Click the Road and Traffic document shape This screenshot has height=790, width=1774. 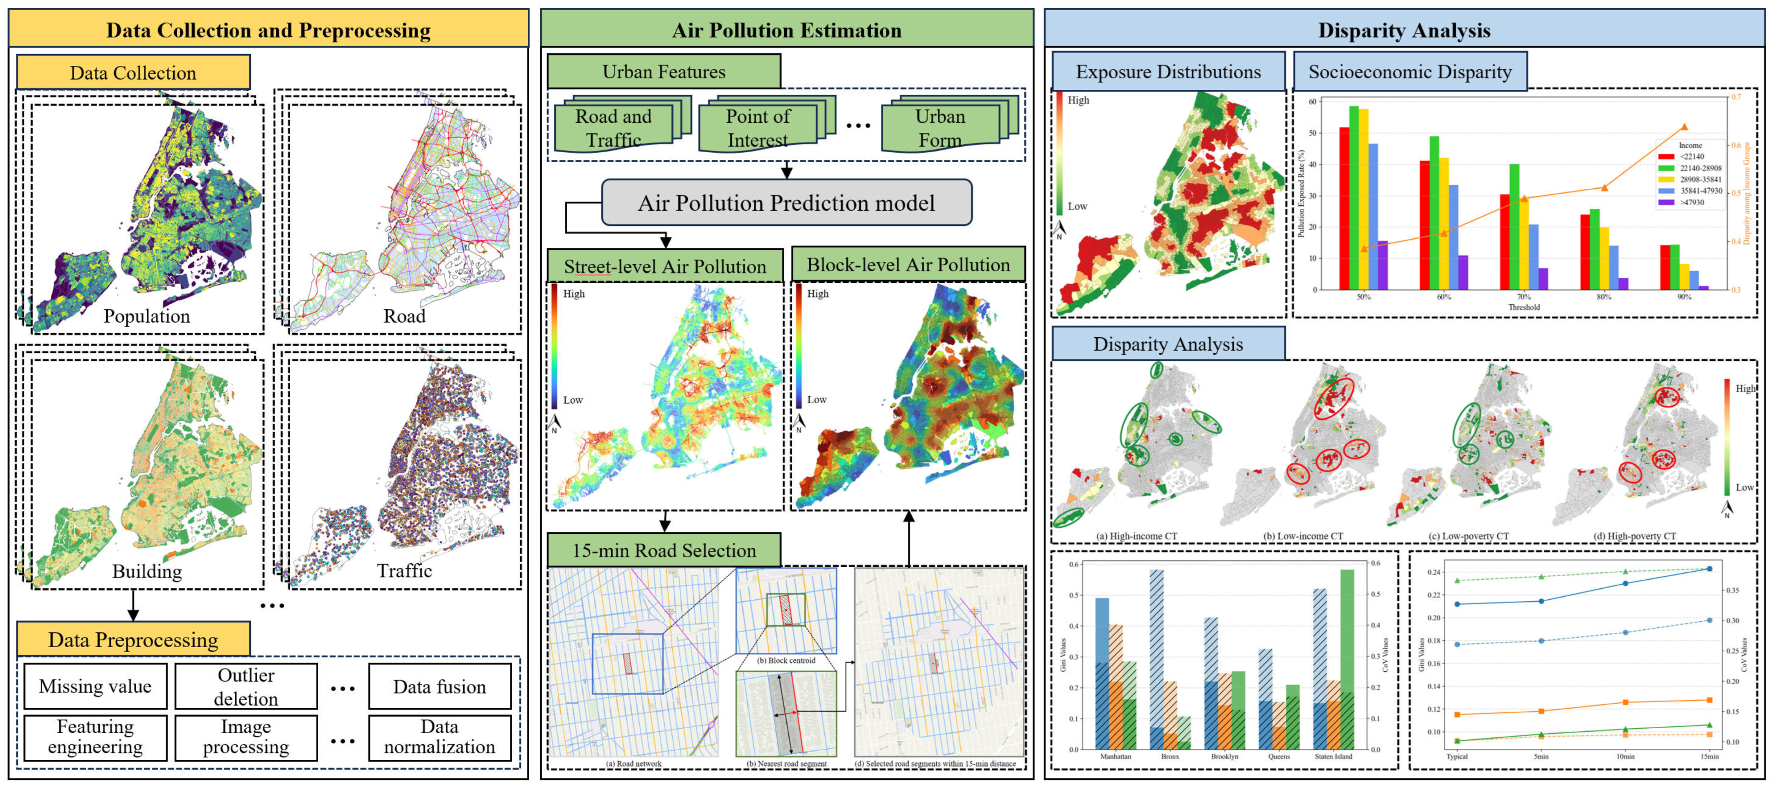(613, 127)
